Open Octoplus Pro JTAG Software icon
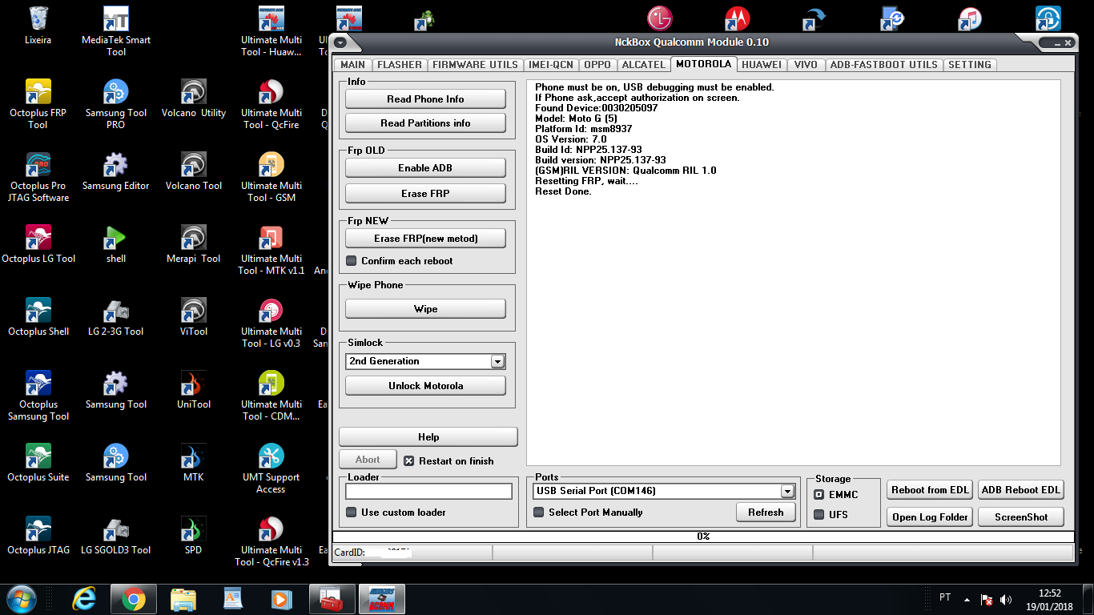Image resolution: width=1094 pixels, height=615 pixels. [38, 177]
